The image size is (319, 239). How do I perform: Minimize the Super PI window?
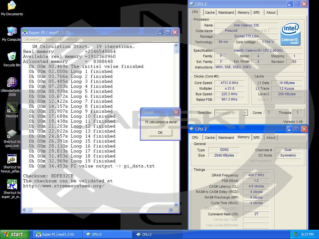(160, 32)
